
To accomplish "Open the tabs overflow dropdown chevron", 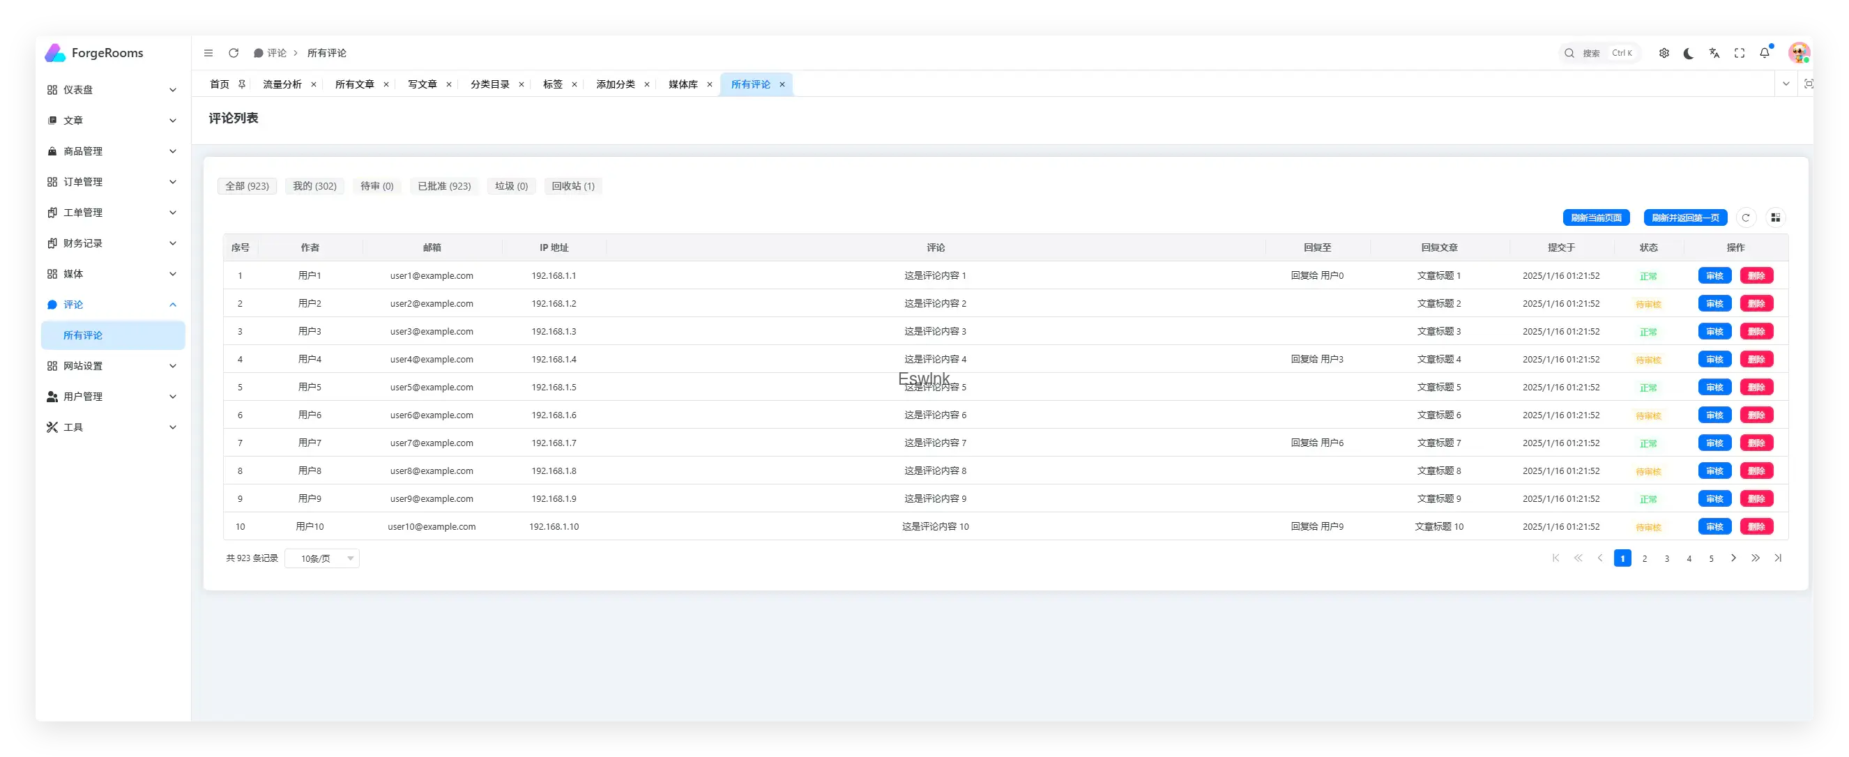I will 1786,84.
